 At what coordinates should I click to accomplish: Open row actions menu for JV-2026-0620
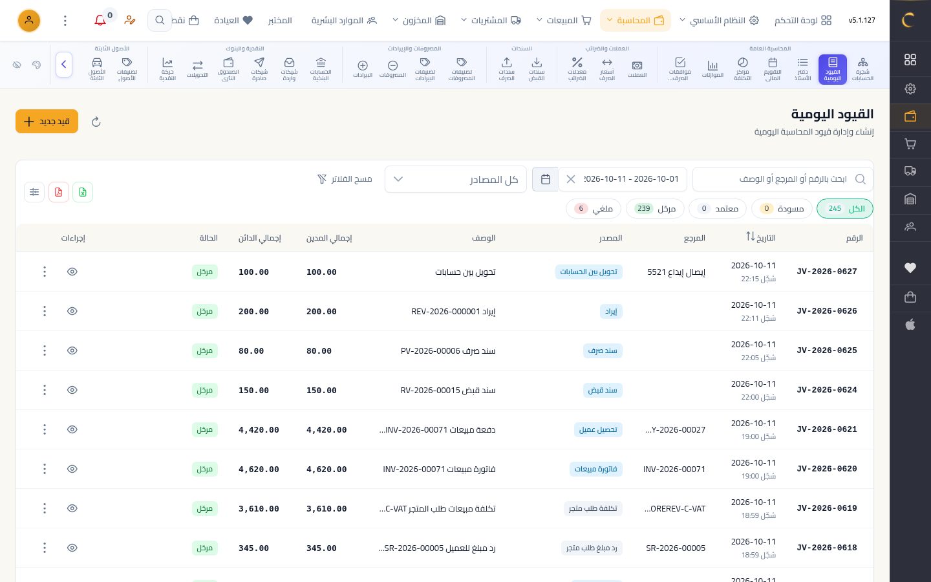pos(45,469)
